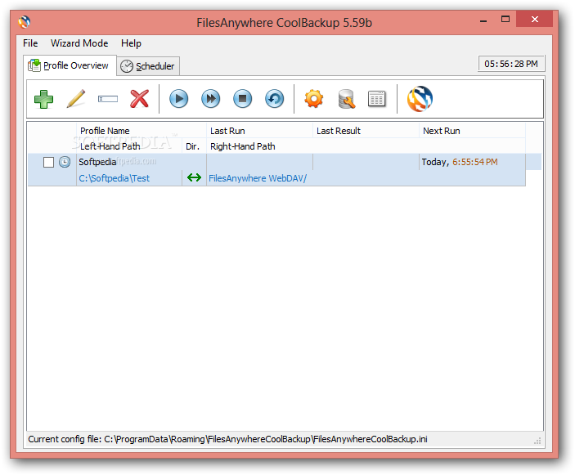Image resolution: width=575 pixels, height=475 pixels.
Task: Switch to the Scheduler tab
Action: 148,66
